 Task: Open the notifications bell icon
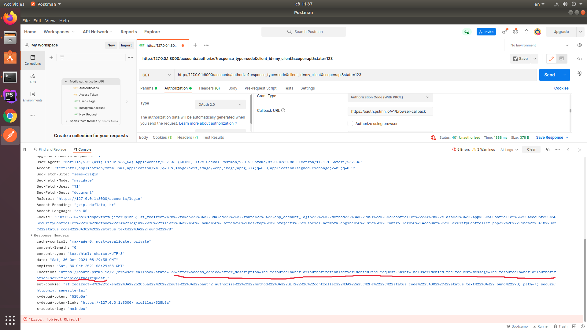(526, 32)
